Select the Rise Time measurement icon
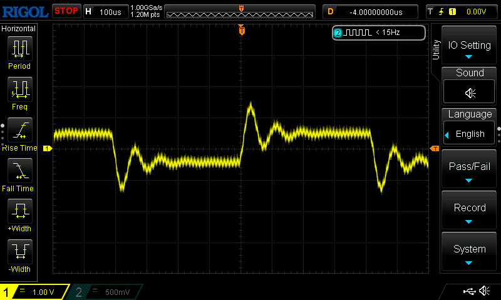This screenshot has height=300, width=501. pyautogui.click(x=20, y=130)
